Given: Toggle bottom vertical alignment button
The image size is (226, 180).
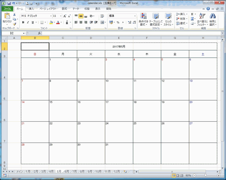Looking at the screenshot, I should 86,16.
